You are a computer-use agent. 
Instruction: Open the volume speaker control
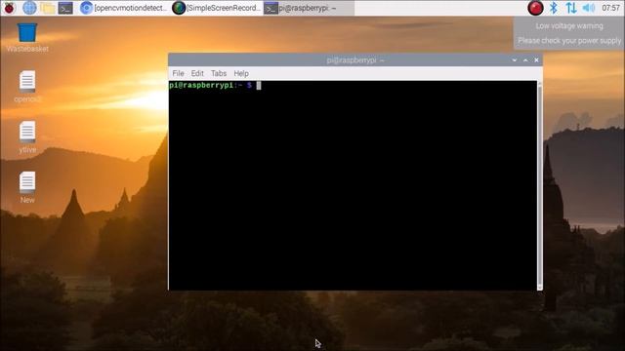click(588, 8)
